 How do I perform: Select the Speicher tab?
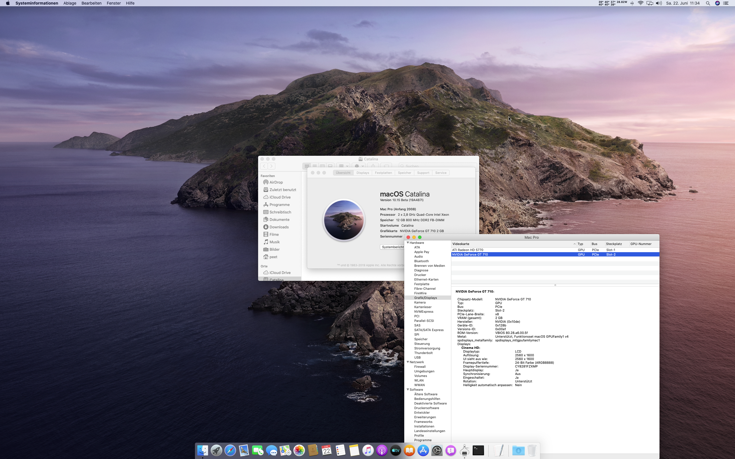click(404, 173)
